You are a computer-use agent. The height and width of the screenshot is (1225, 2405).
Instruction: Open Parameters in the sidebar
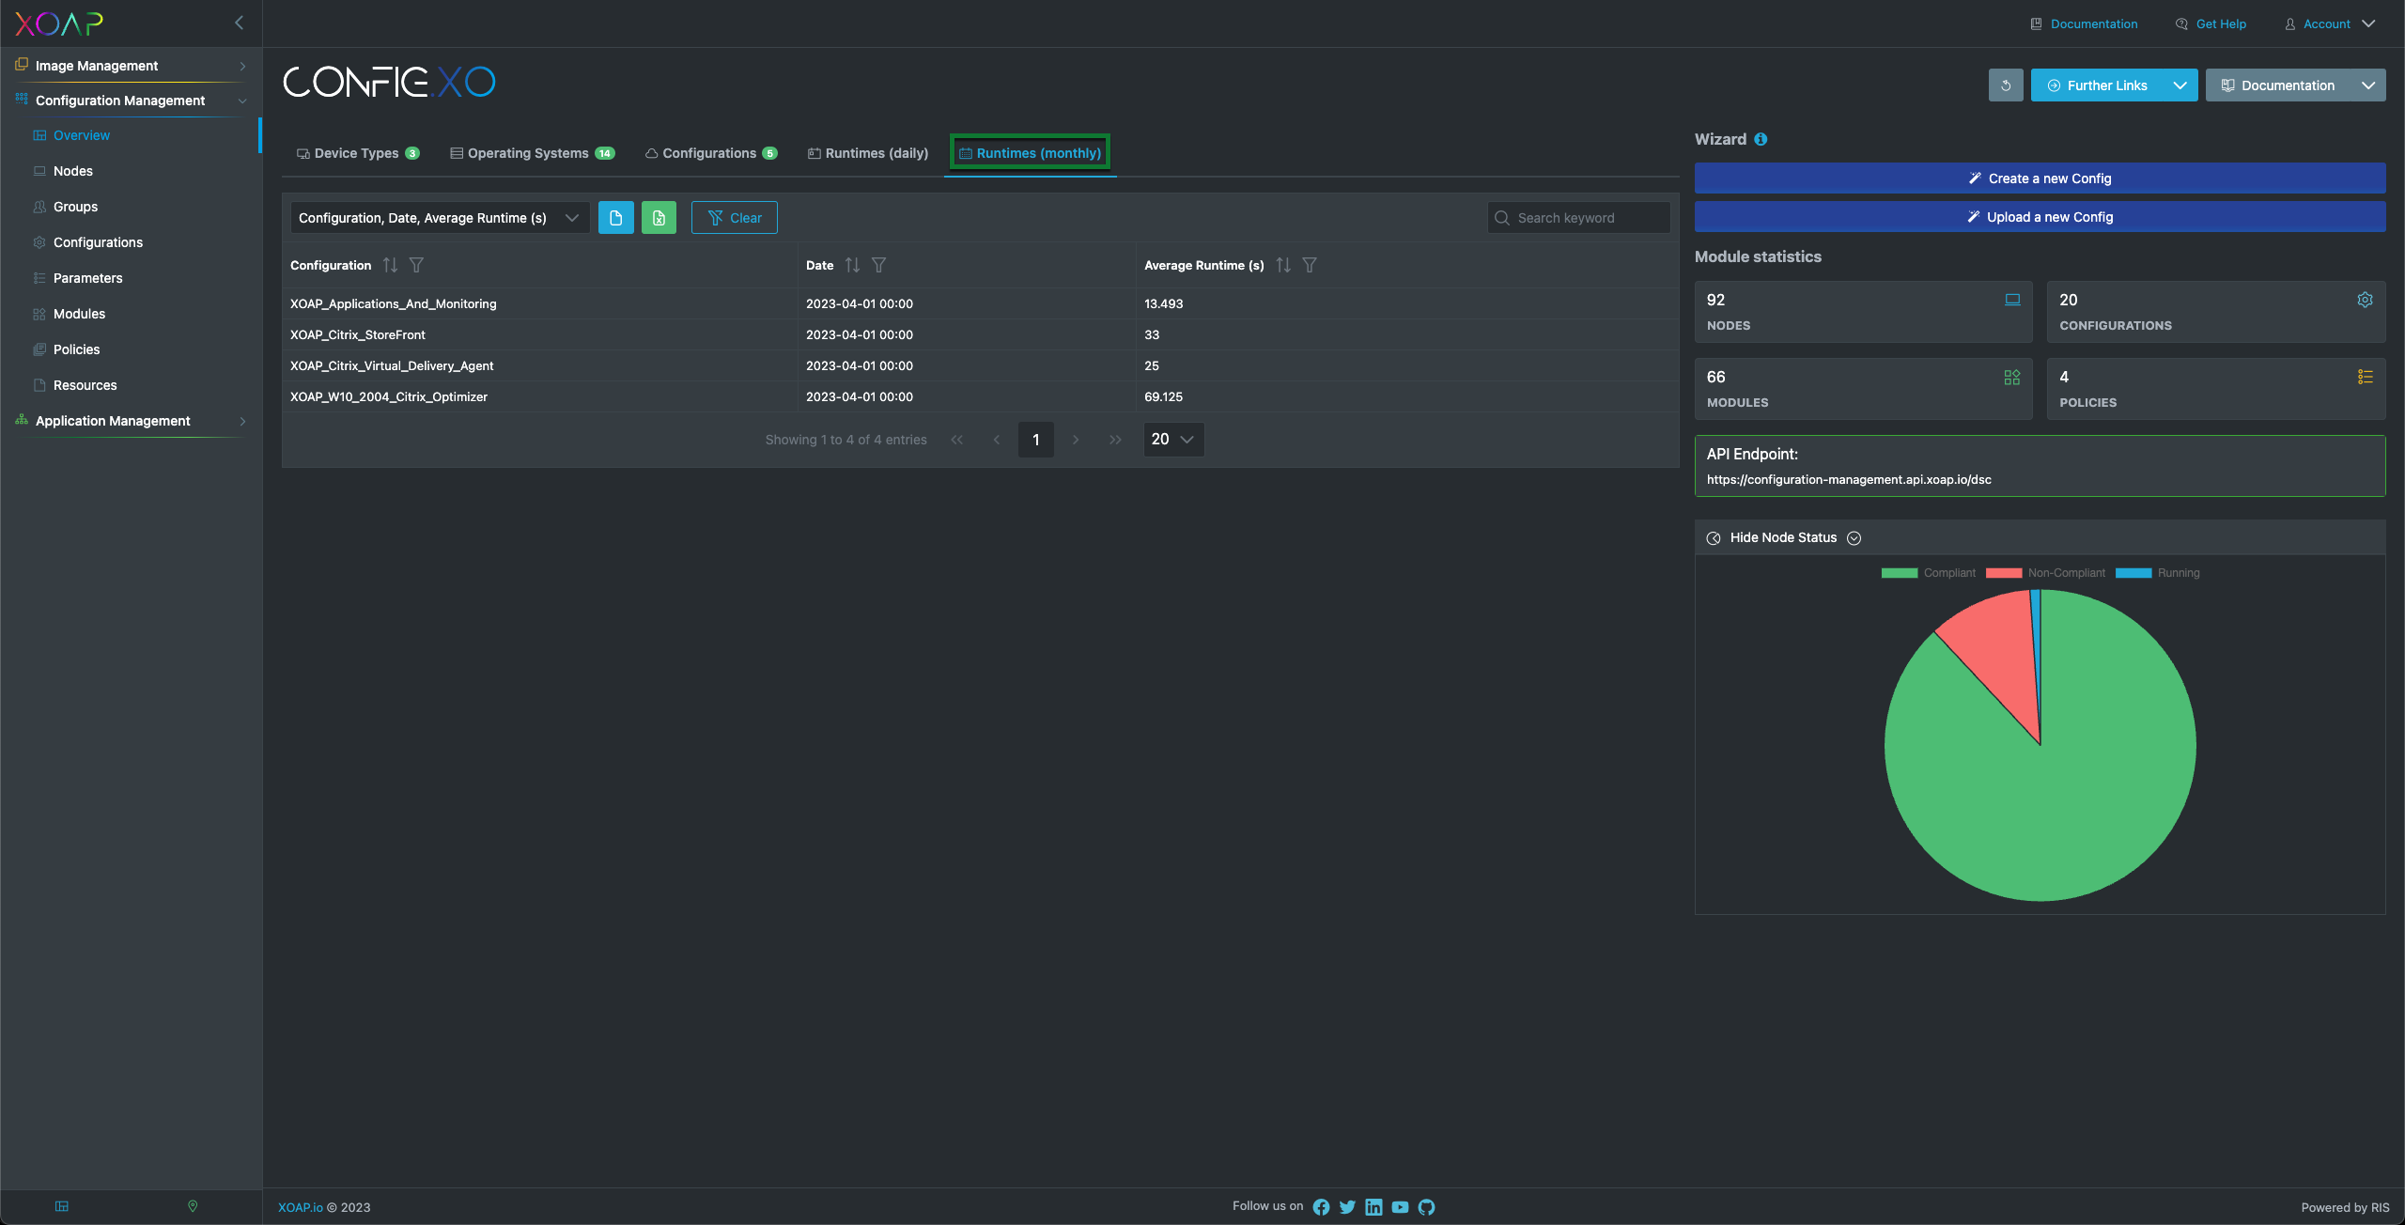tap(87, 278)
